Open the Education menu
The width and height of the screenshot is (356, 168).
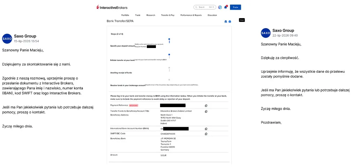(x=212, y=15)
